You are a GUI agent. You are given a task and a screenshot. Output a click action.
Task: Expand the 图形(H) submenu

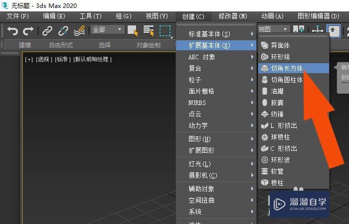[x=216, y=139]
